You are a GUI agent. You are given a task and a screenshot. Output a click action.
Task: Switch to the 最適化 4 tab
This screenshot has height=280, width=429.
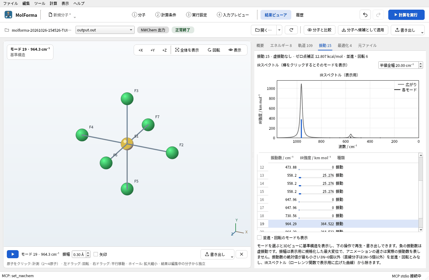pos(345,45)
